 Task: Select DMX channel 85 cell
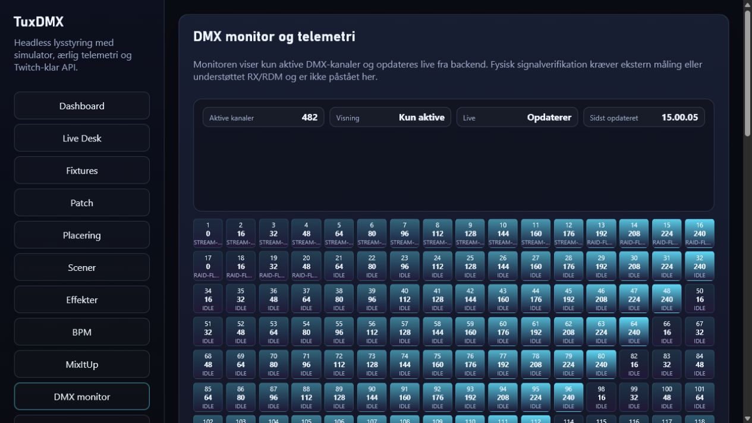click(208, 397)
